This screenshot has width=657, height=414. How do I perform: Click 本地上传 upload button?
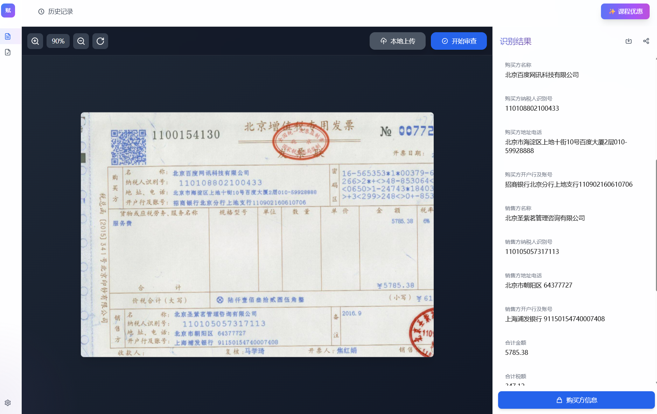(x=398, y=41)
